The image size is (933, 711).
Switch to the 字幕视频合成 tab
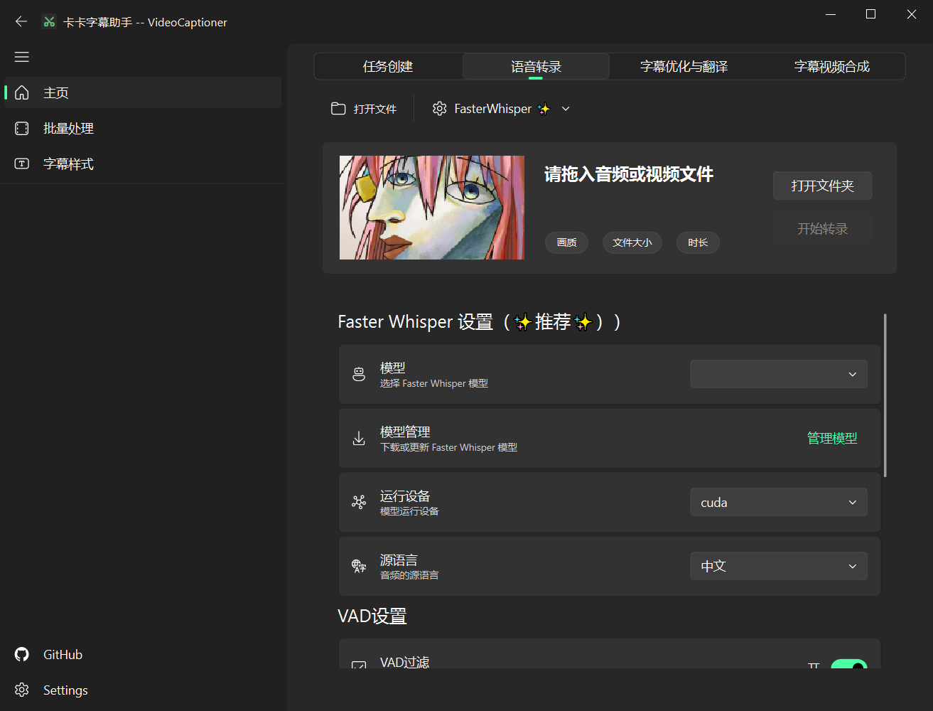[831, 67]
